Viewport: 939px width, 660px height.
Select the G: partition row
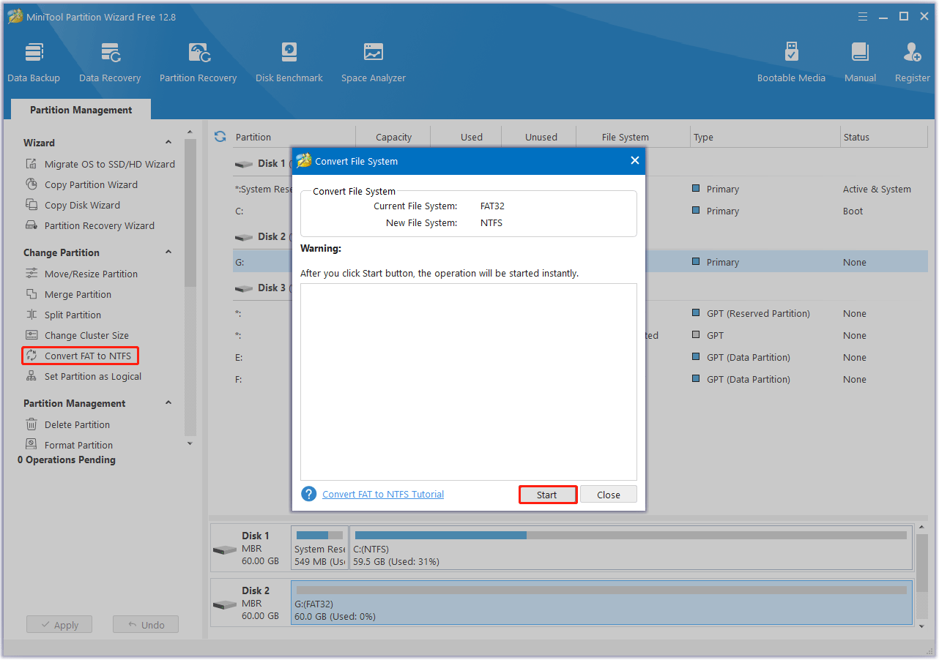point(580,262)
